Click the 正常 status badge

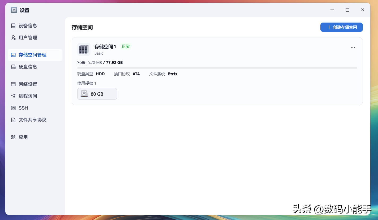pyautogui.click(x=126, y=46)
